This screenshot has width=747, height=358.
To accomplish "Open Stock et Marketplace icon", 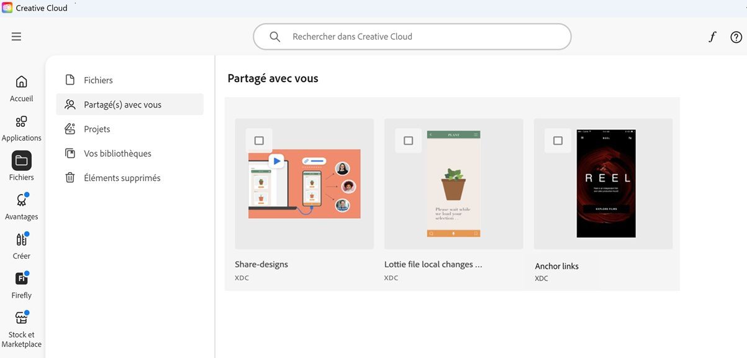I will (x=21, y=318).
